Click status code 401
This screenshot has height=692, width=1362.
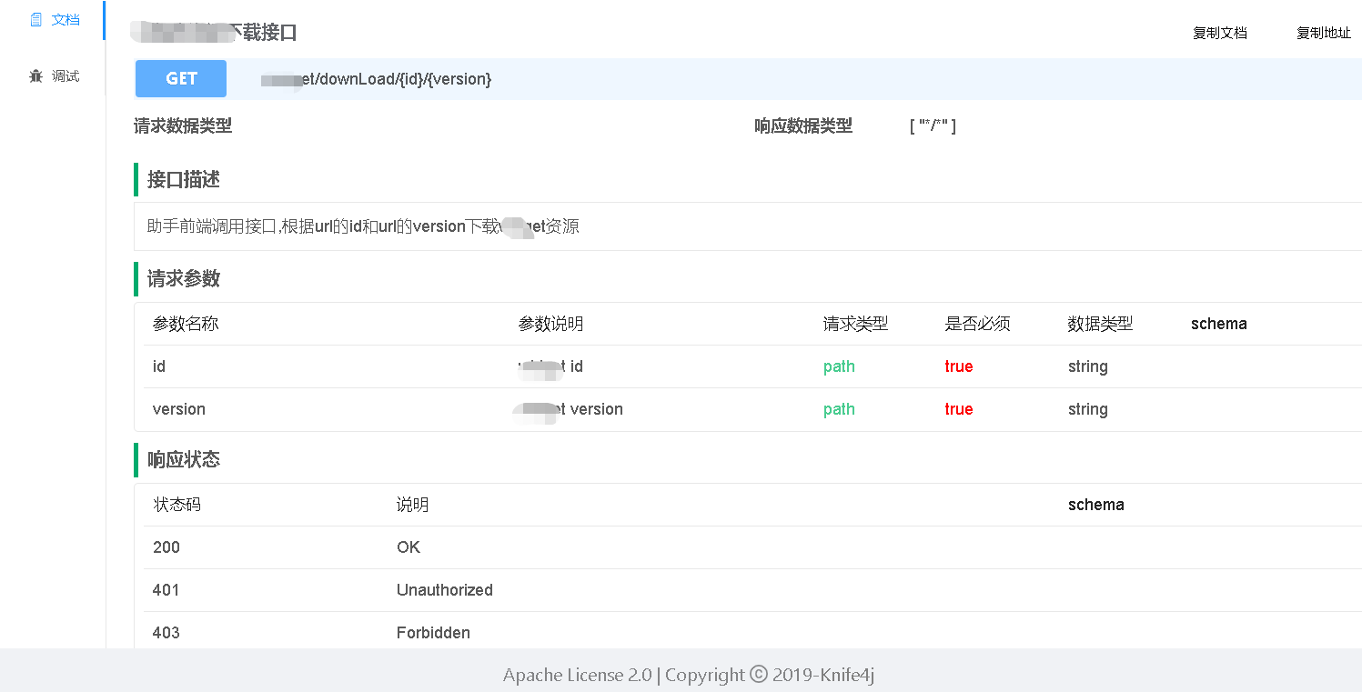(166, 590)
